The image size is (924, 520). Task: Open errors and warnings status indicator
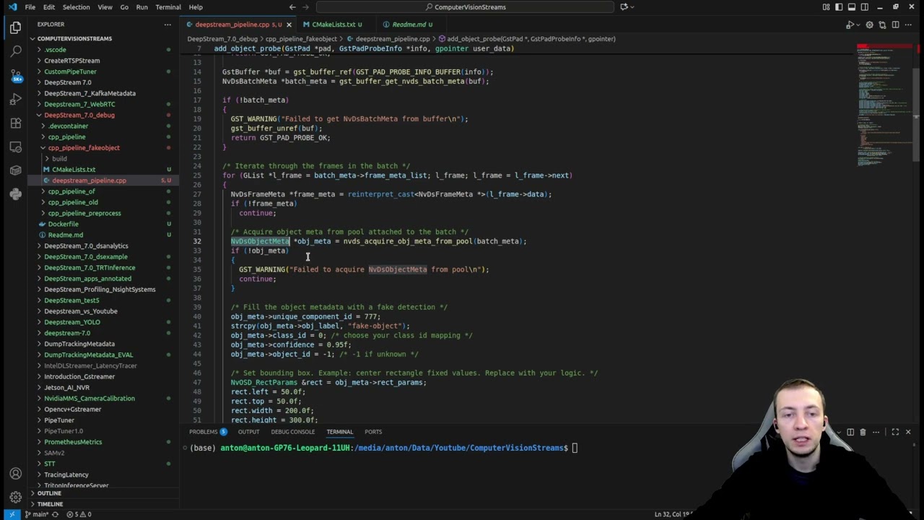click(x=79, y=514)
